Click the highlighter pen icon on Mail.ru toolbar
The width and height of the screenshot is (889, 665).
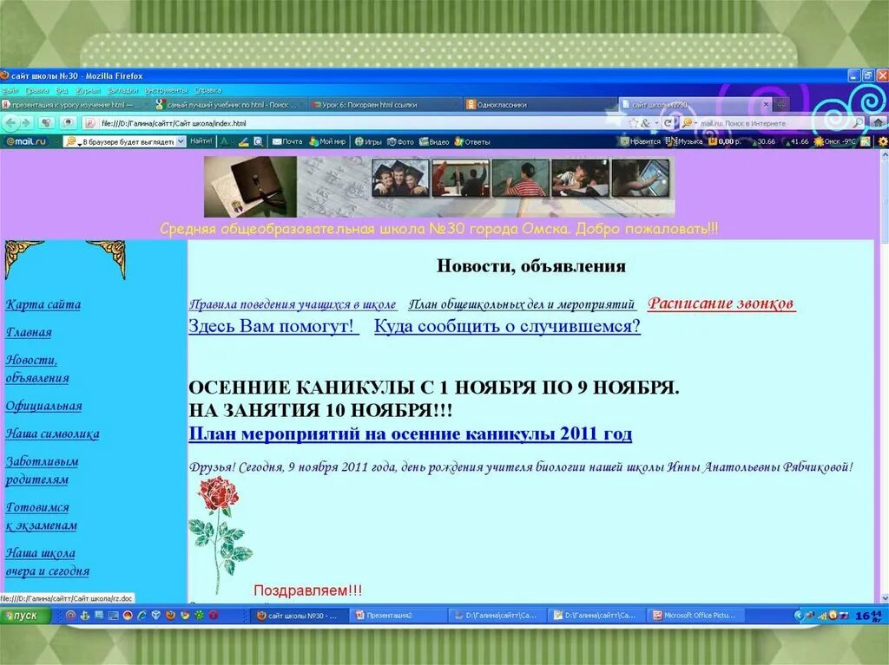pos(243,141)
